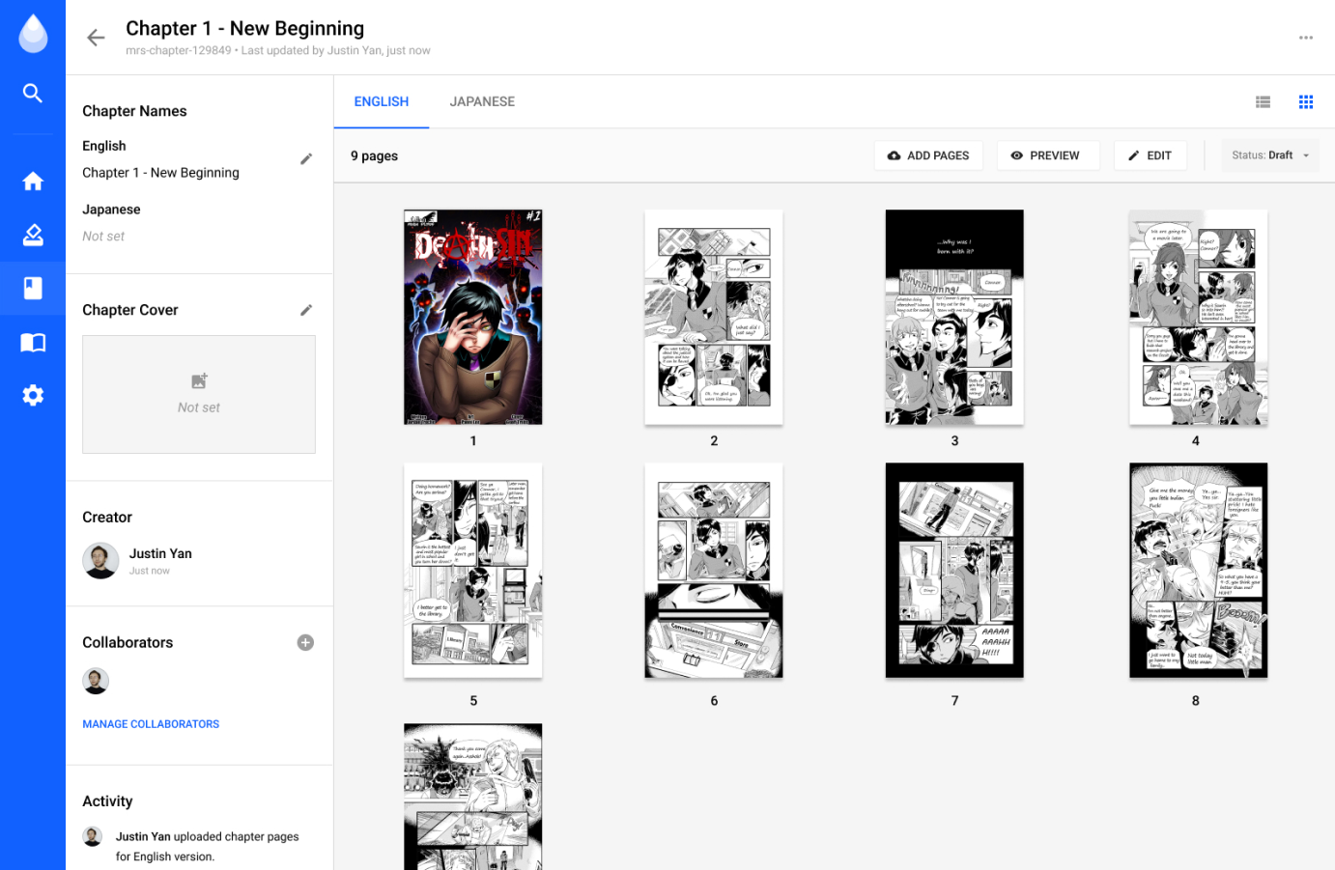1335x870 pixels.
Task: Click the back arrow next to chapter title
Action: pyautogui.click(x=96, y=38)
